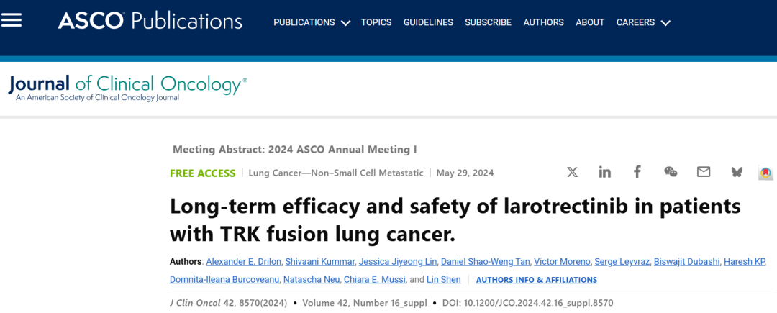Expand Authors Info & Affiliations
The width and height of the screenshot is (777, 313).
pyautogui.click(x=537, y=280)
